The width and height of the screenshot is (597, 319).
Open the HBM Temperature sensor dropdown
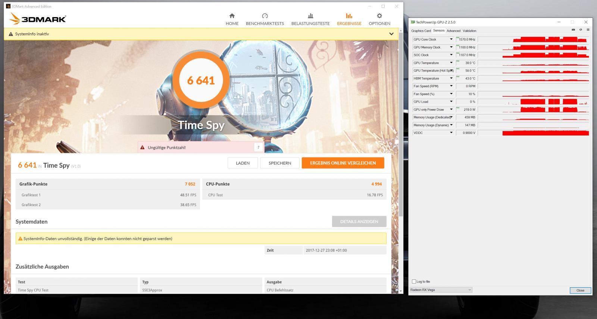(x=451, y=78)
